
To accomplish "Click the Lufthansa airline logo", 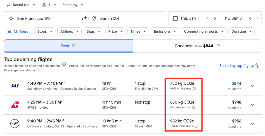I will pyautogui.click(x=15, y=124).
